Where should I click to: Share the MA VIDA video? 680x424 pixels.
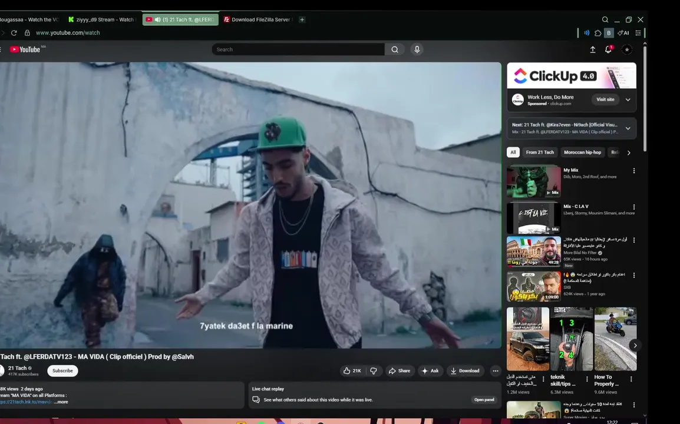[400, 370]
